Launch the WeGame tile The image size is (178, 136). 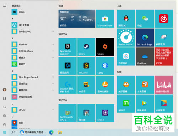[86, 66]
